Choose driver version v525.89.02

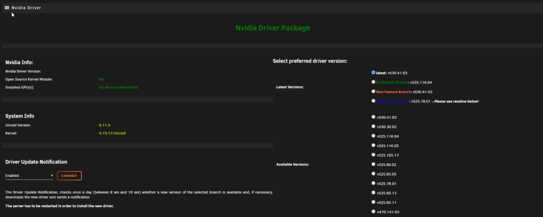[x=374, y=164]
